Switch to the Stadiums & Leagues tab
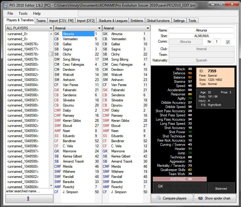This screenshot has height=207, width=241. [113, 21]
